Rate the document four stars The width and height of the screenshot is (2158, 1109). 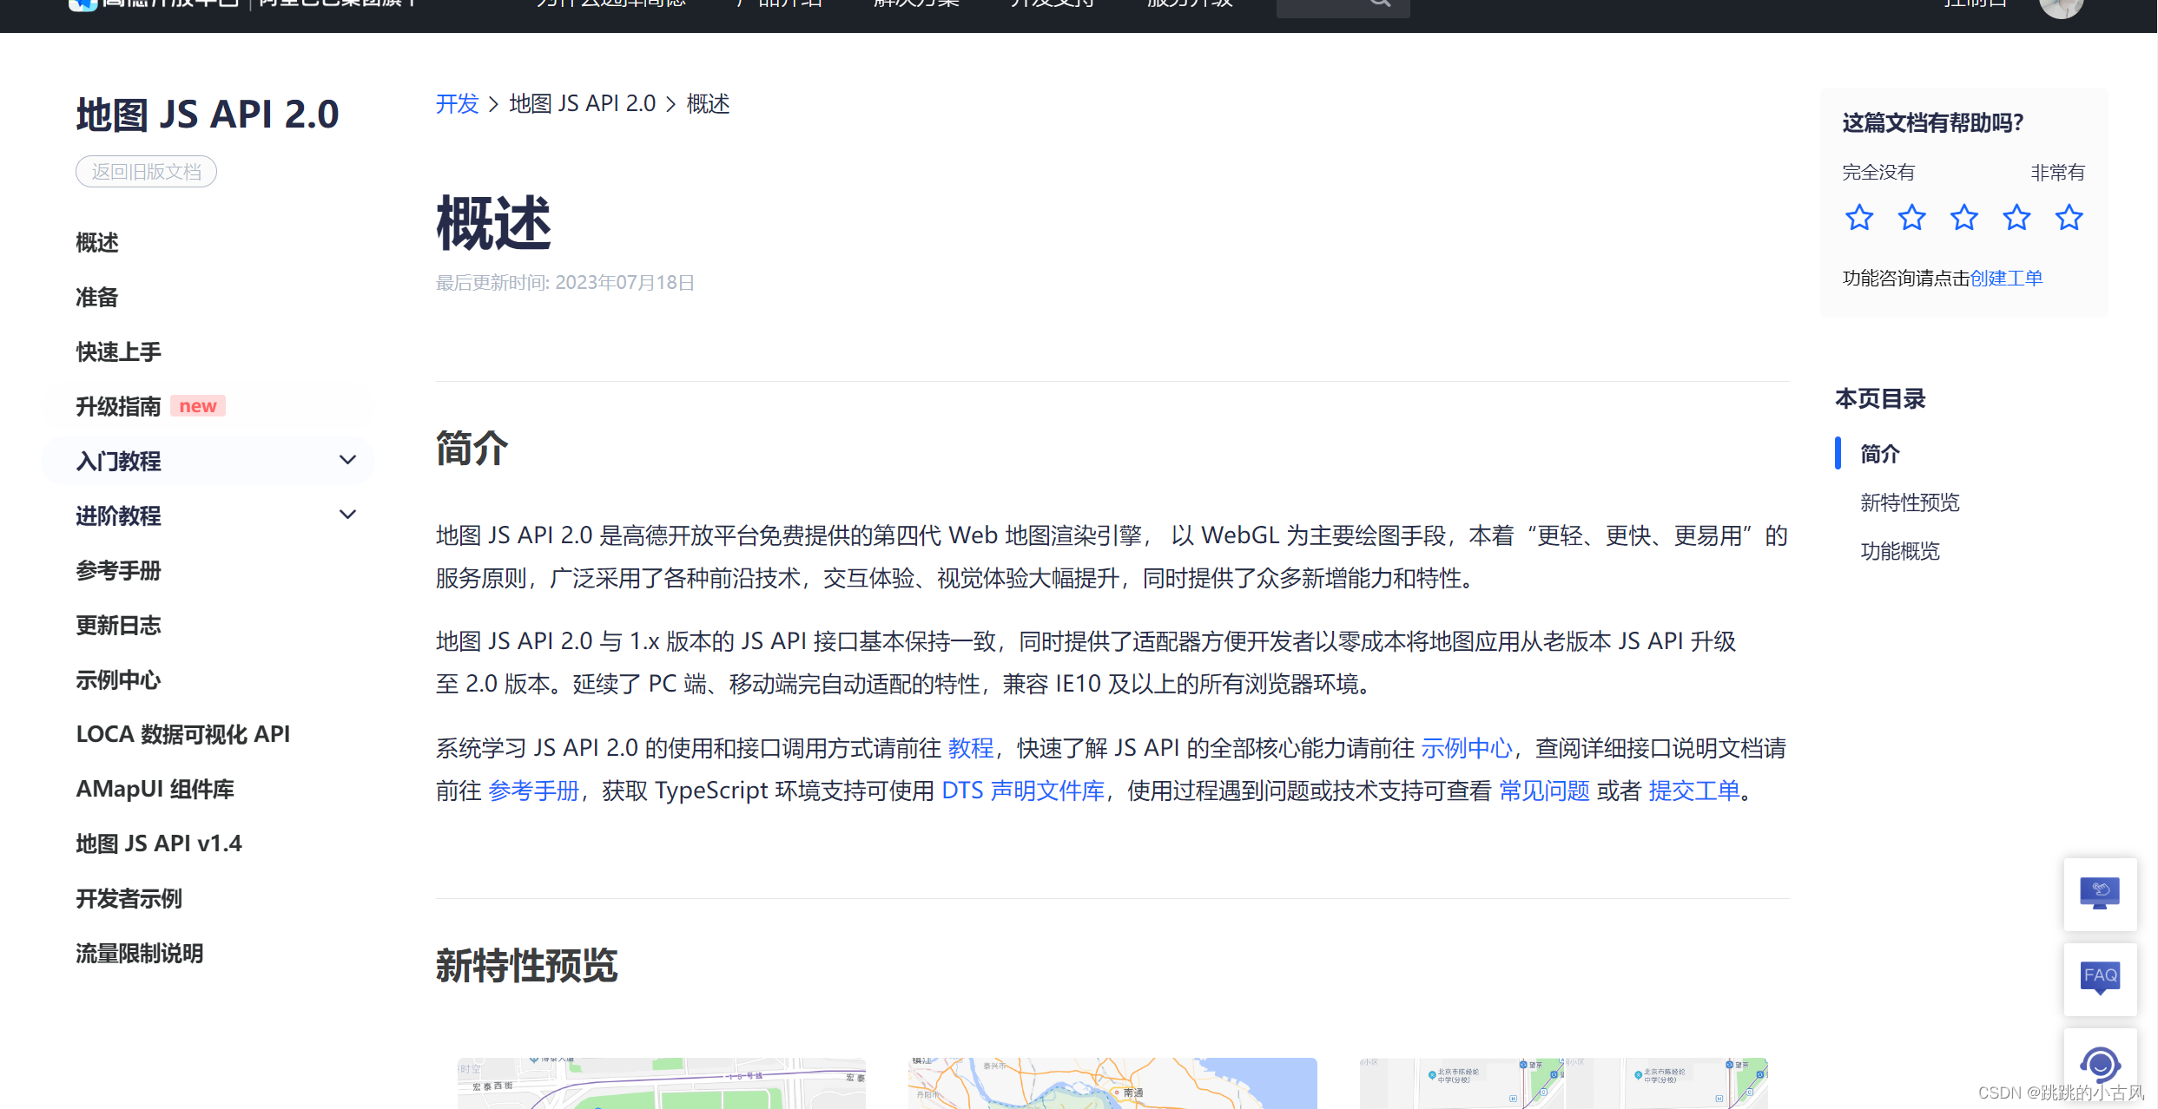2016,217
